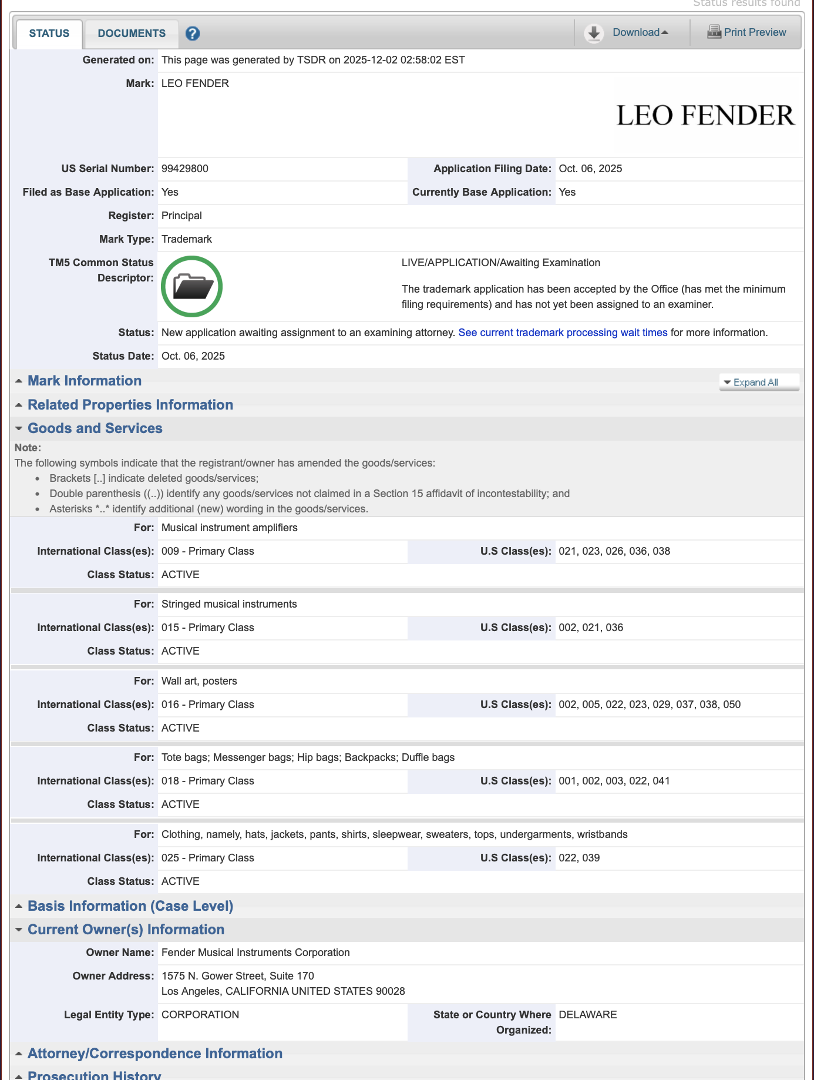Viewport: 814px width, 1080px height.
Task: Click the Stringed musical instruments goods entry
Action: [229, 604]
